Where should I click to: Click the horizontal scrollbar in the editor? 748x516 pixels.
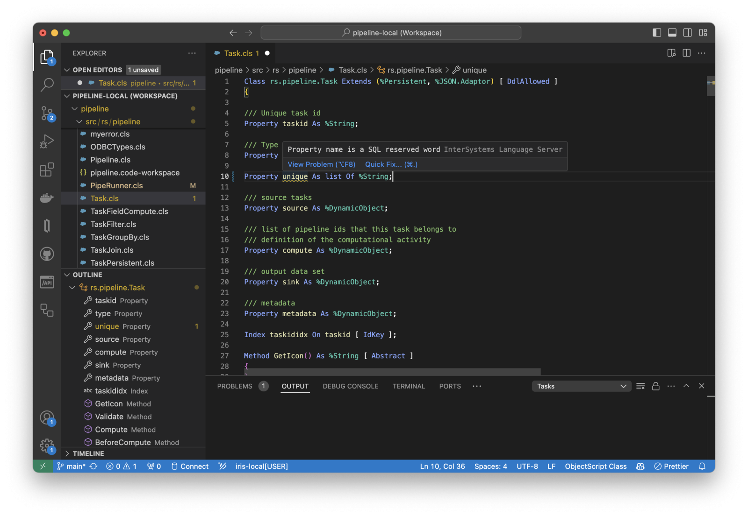pos(392,372)
